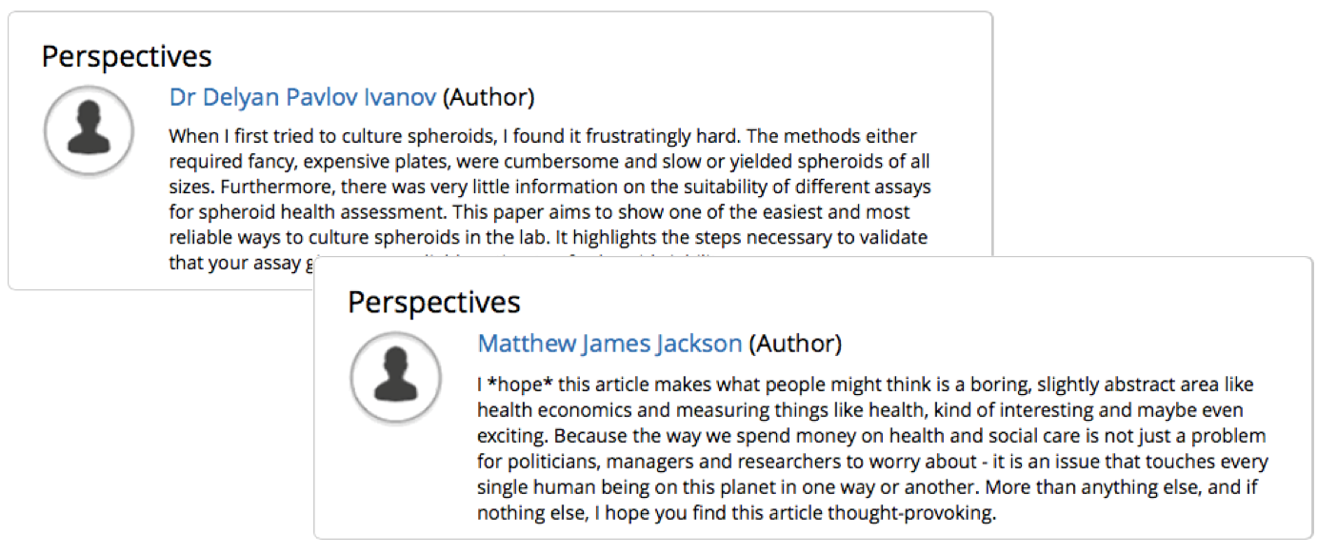Click the Perspectives heading above Ivanov's entry
Image resolution: width=1337 pixels, height=553 pixels.
(127, 57)
